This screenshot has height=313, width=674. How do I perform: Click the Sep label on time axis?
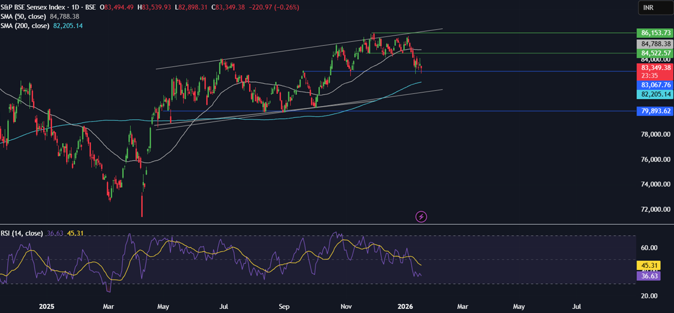click(284, 306)
